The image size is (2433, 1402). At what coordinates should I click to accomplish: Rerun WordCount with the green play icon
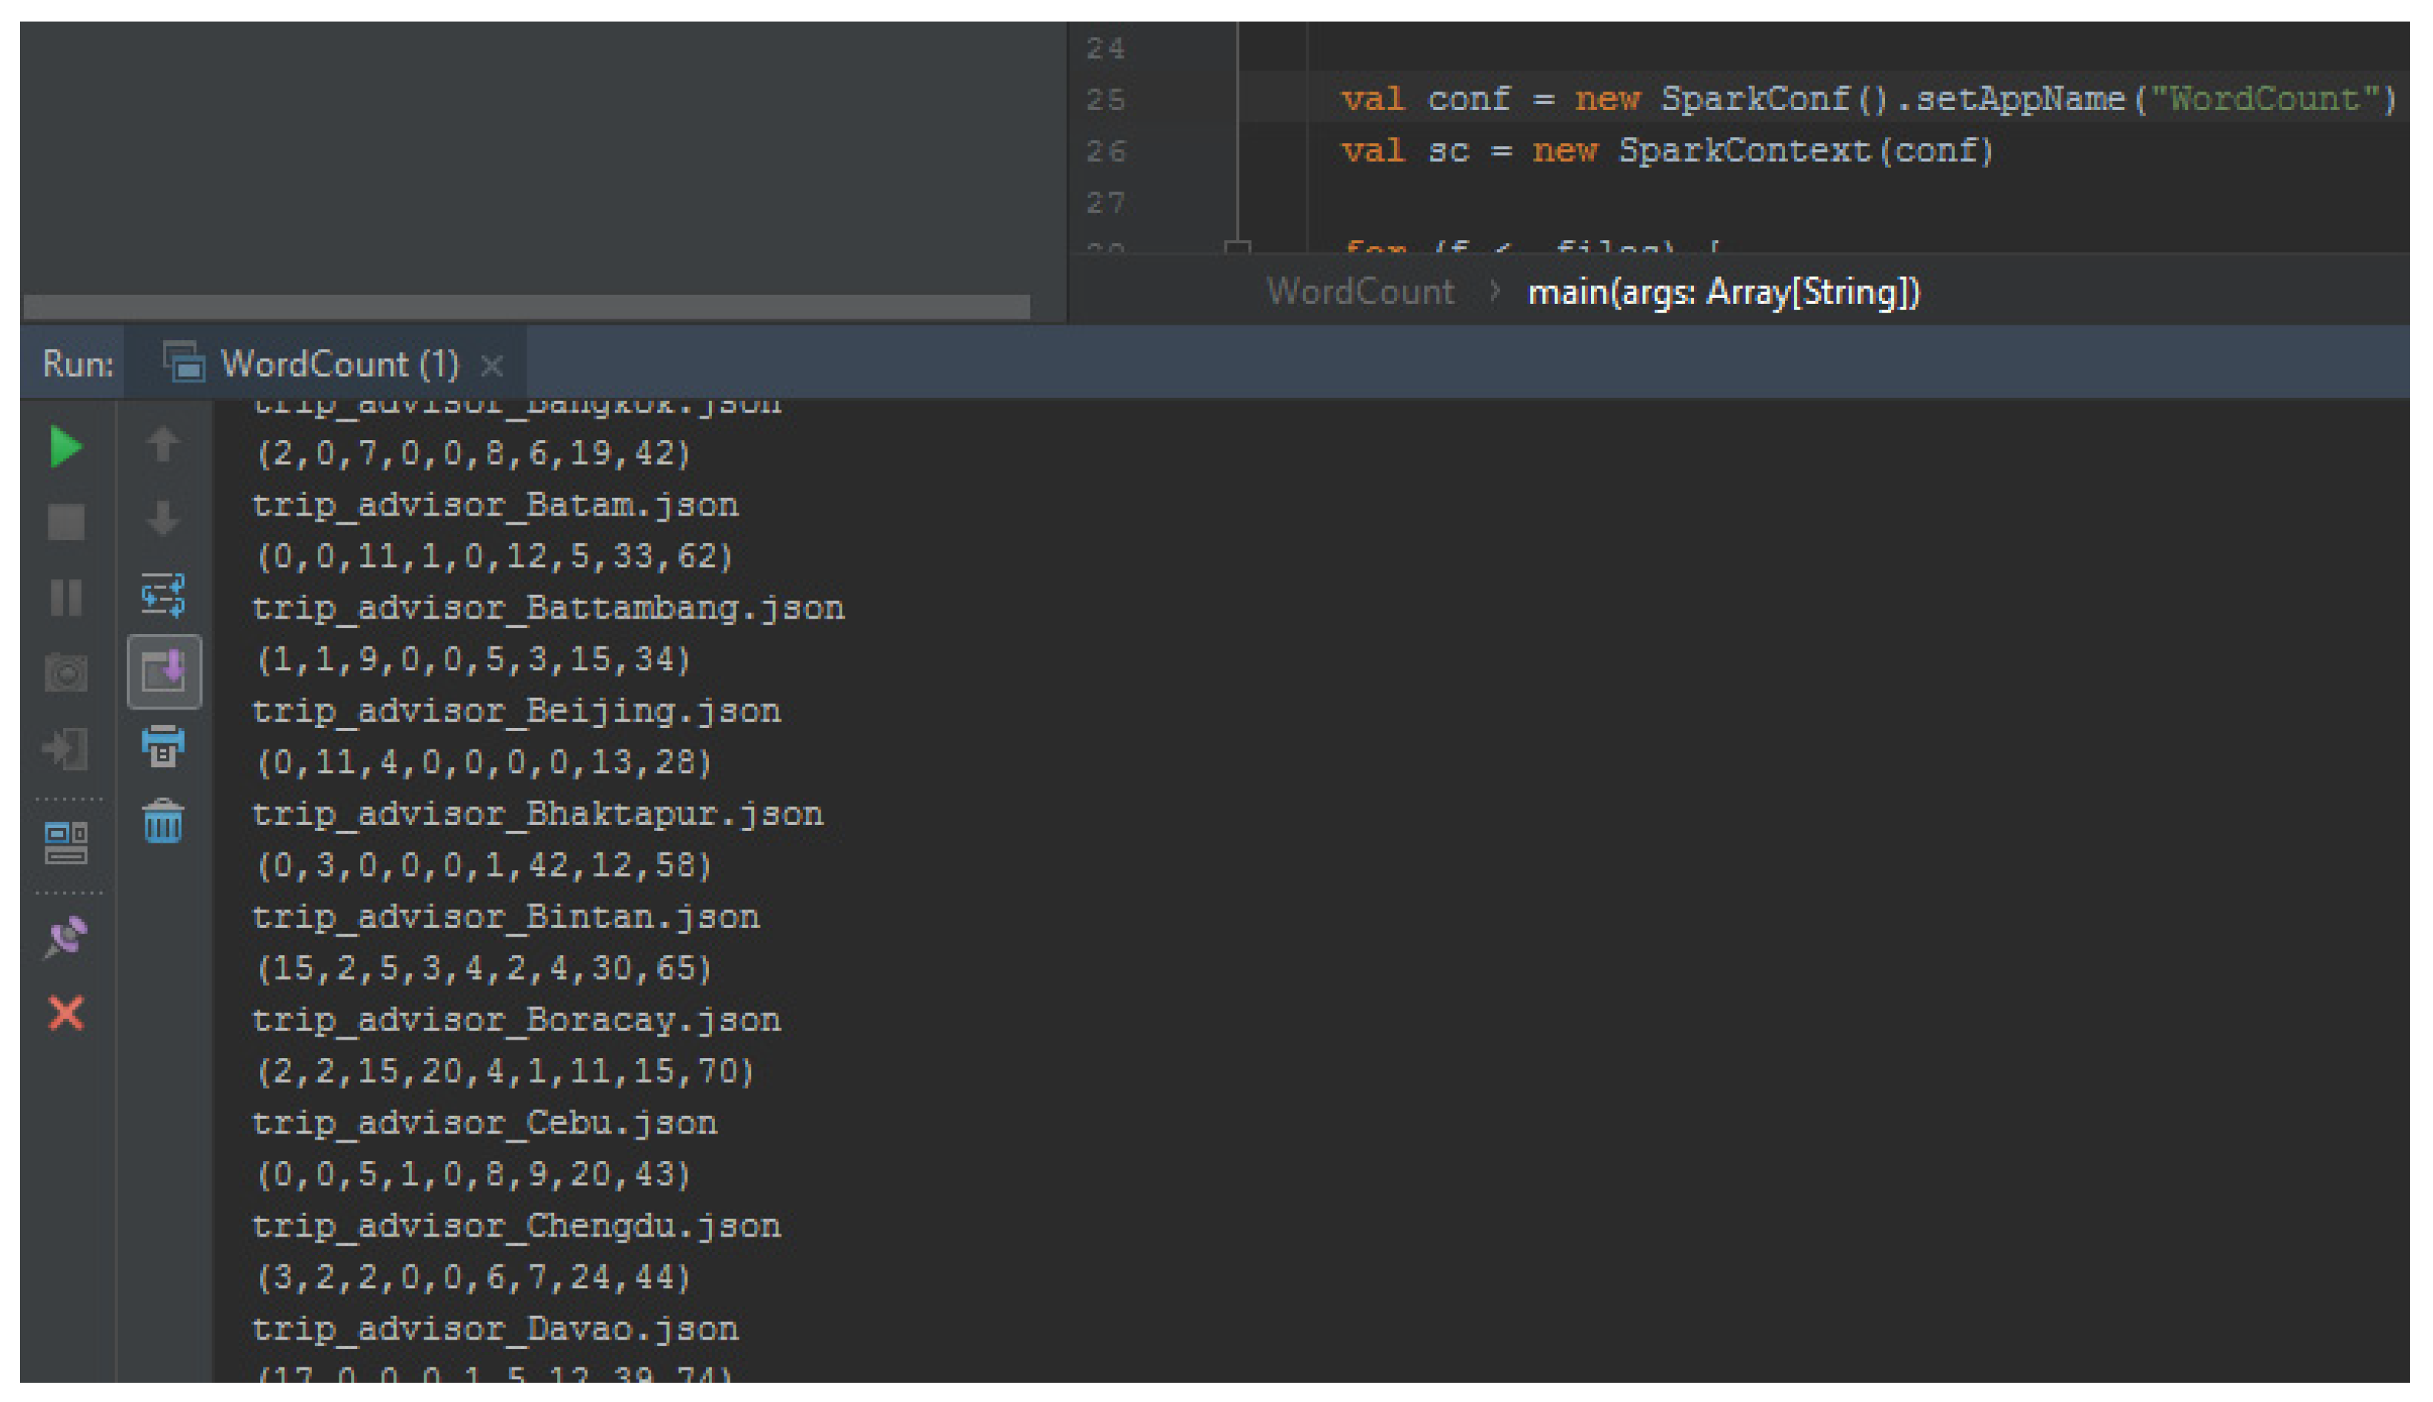coord(65,447)
